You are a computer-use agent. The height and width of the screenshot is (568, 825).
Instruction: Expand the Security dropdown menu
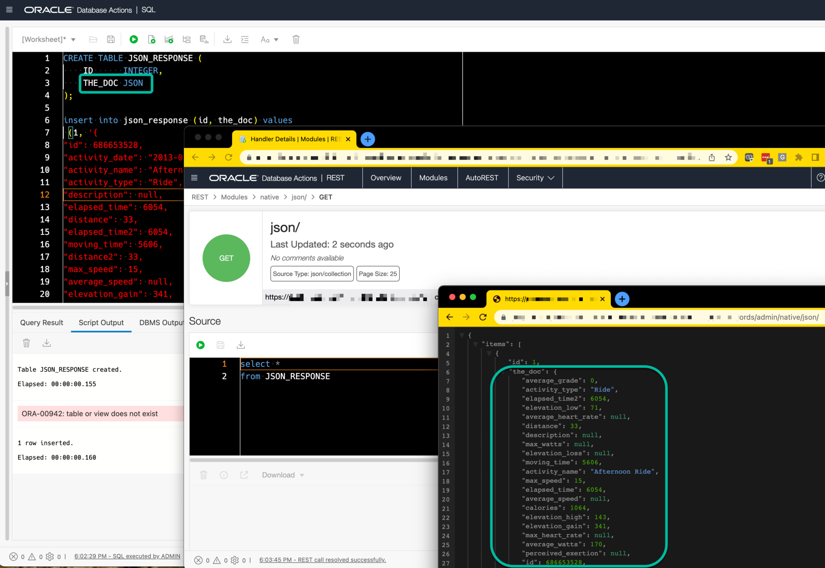click(x=535, y=178)
